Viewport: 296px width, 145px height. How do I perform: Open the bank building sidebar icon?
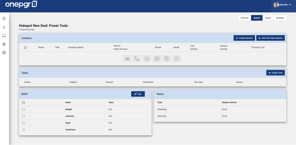pyautogui.click(x=4, y=19)
